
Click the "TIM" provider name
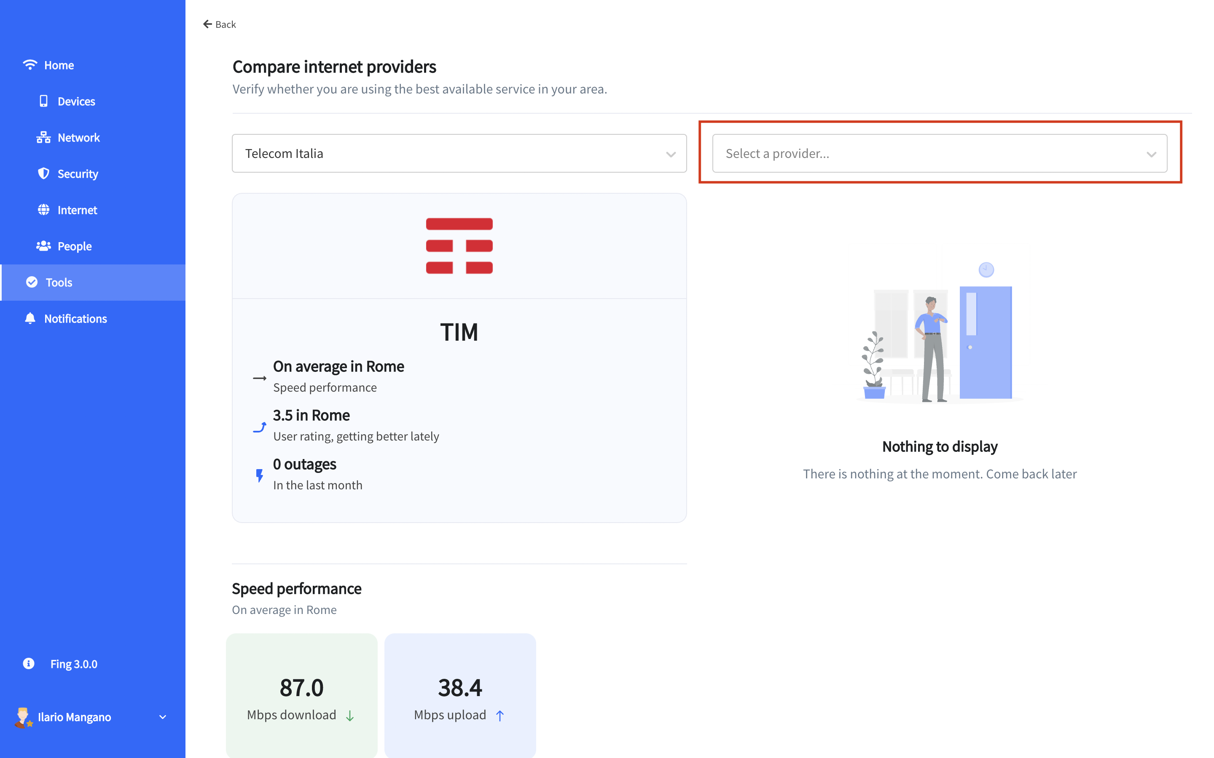point(459,332)
